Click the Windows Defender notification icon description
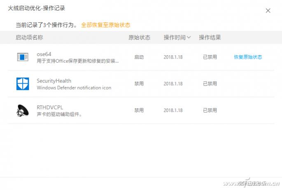The image size is (282, 190). coord(74,88)
